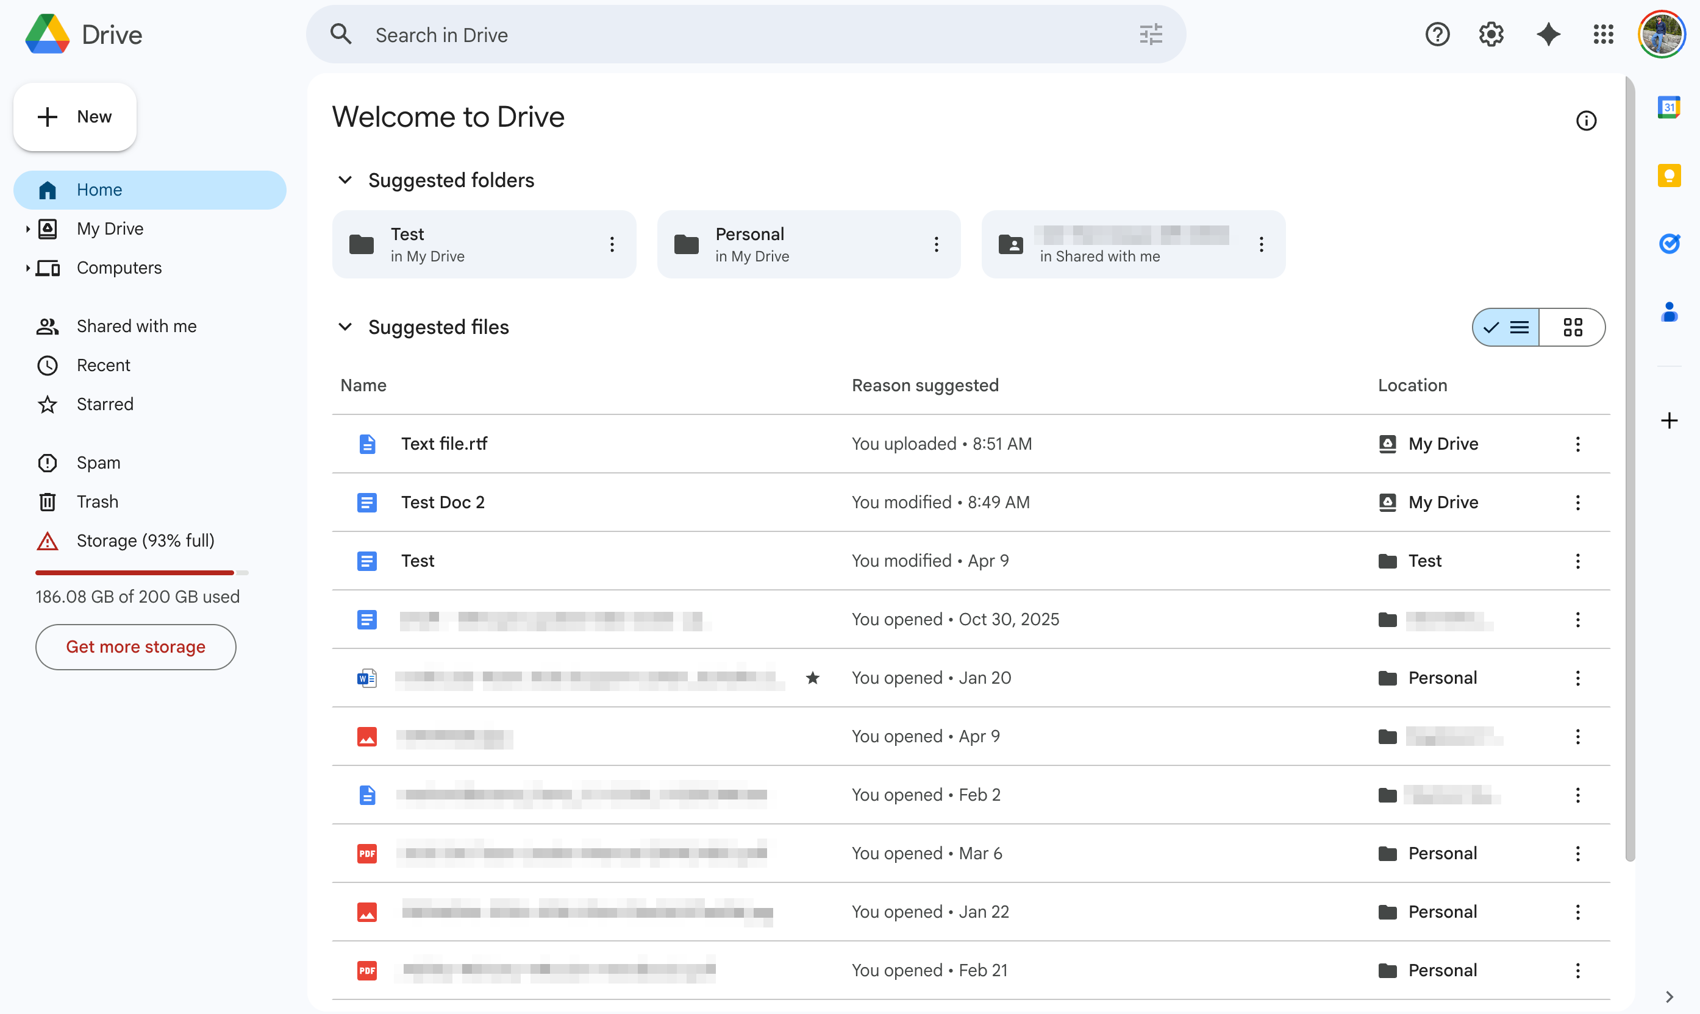This screenshot has height=1014, width=1700.
Task: Open Tasks from the side panel
Action: [x=1670, y=244]
